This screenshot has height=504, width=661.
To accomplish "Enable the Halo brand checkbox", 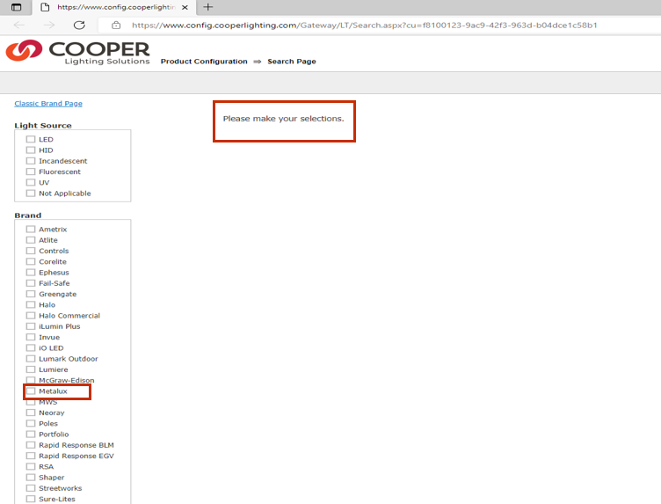I will pos(31,304).
